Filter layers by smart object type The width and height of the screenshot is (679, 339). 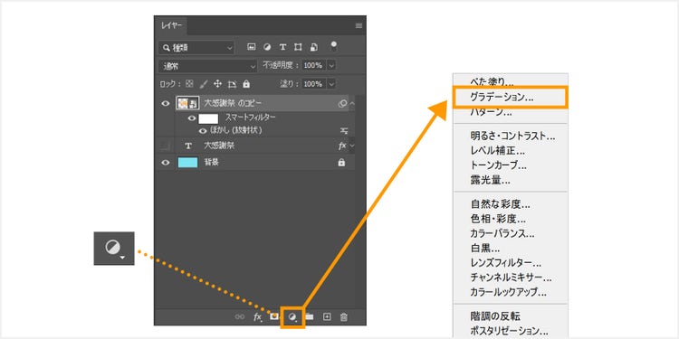click(314, 47)
